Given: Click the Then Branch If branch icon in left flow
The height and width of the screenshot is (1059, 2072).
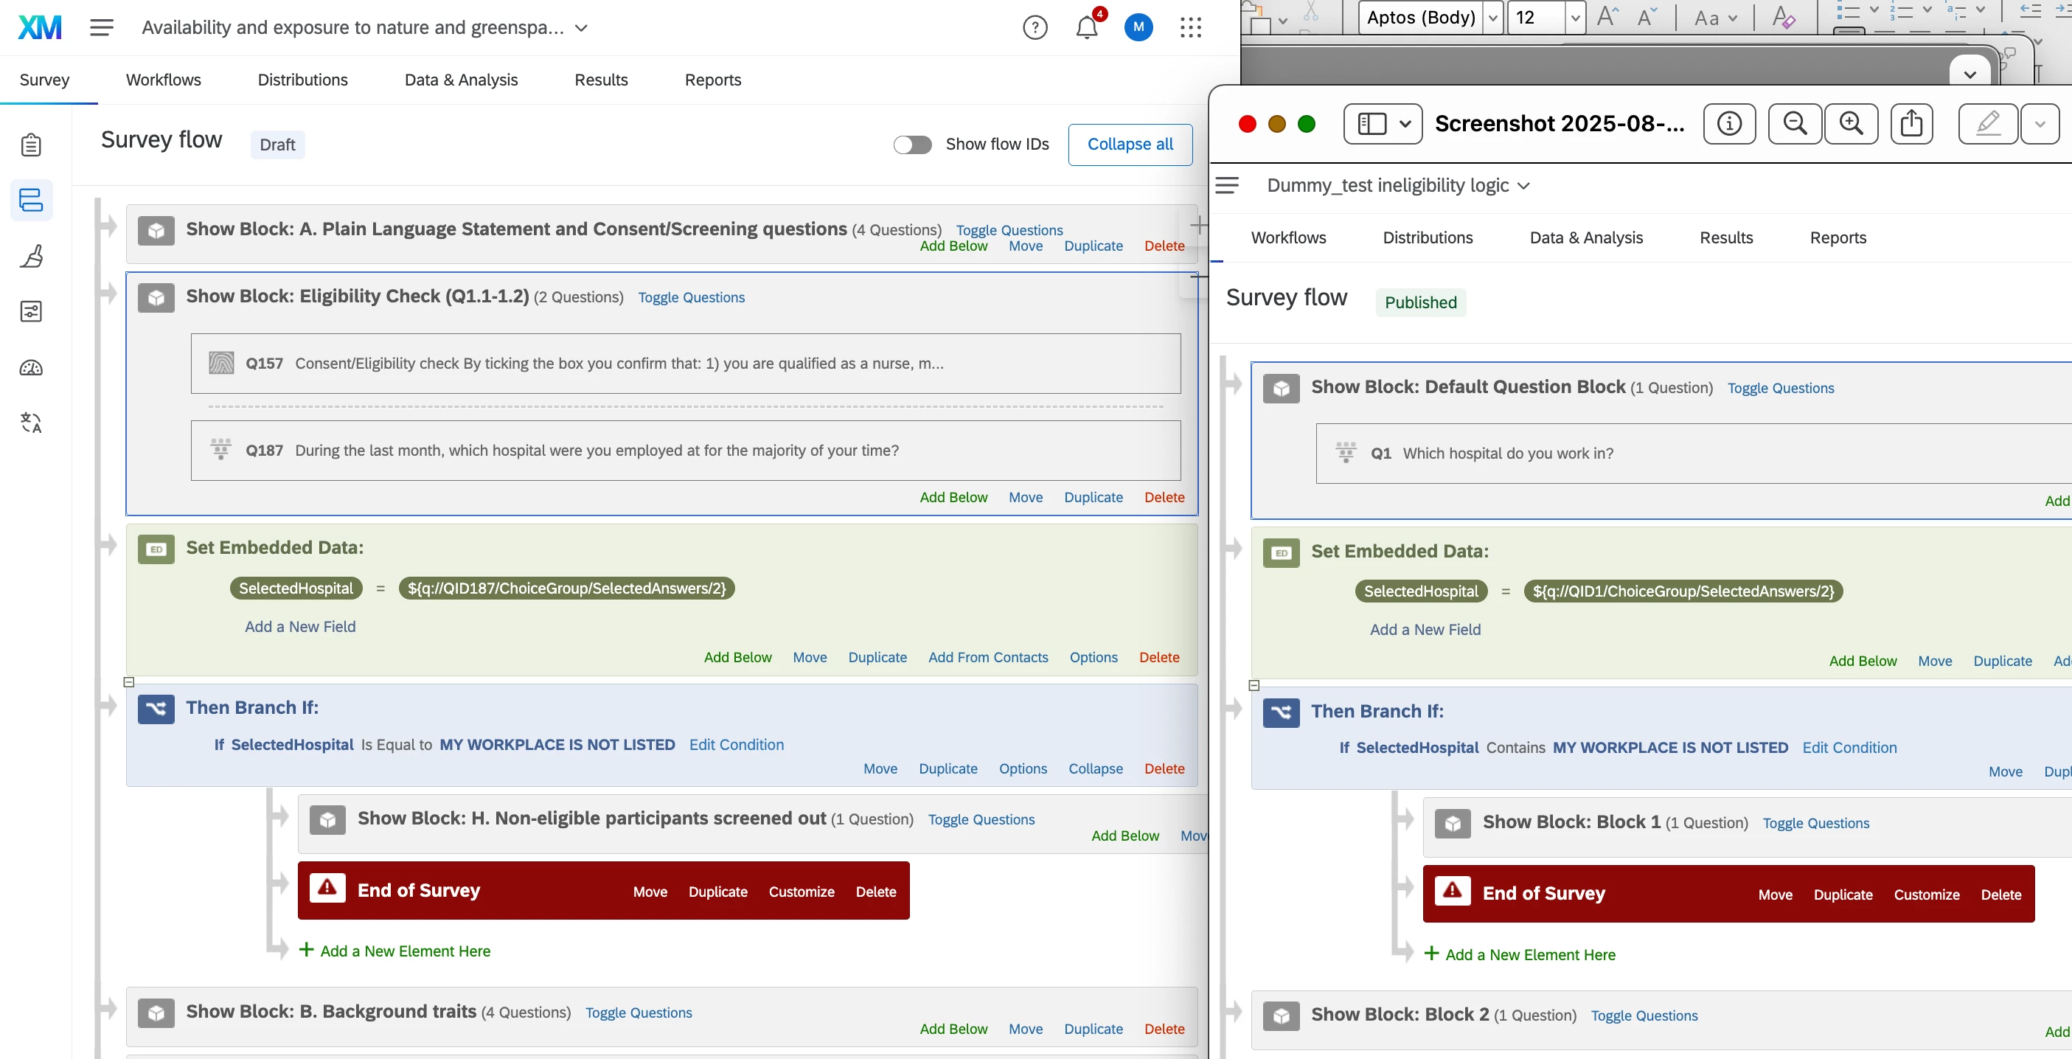Looking at the screenshot, I should point(156,709).
